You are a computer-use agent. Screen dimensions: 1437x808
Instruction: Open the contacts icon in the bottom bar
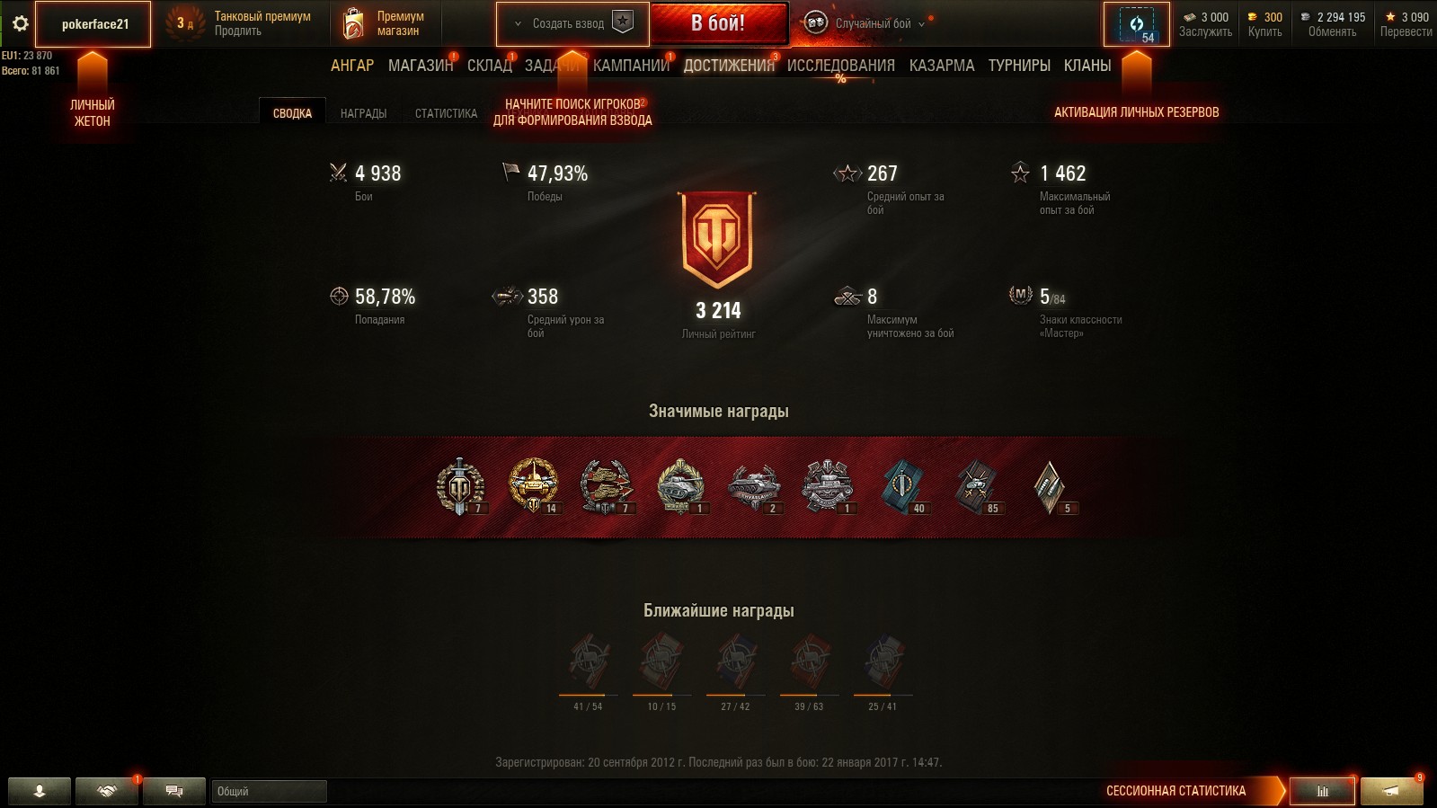tap(40, 791)
